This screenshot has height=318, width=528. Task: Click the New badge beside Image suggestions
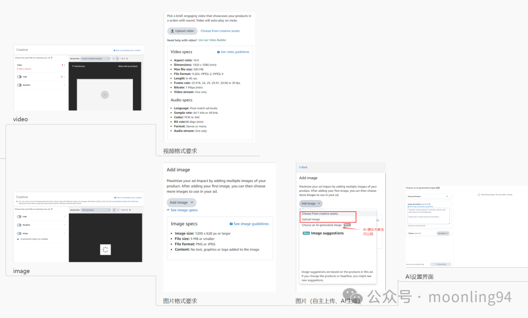click(x=306, y=233)
